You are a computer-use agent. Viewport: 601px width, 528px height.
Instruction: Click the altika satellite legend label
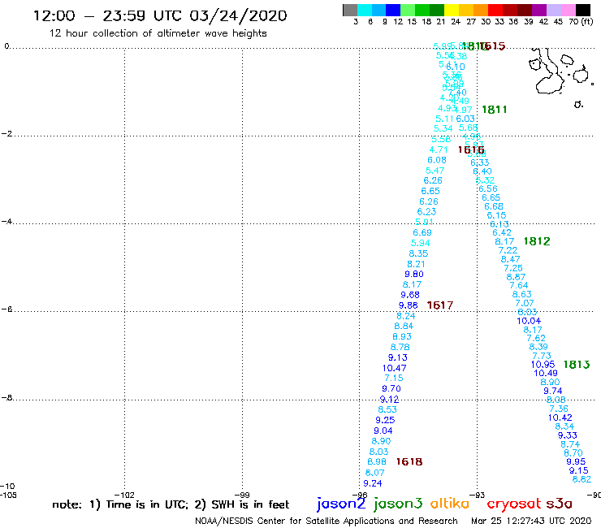(x=450, y=503)
